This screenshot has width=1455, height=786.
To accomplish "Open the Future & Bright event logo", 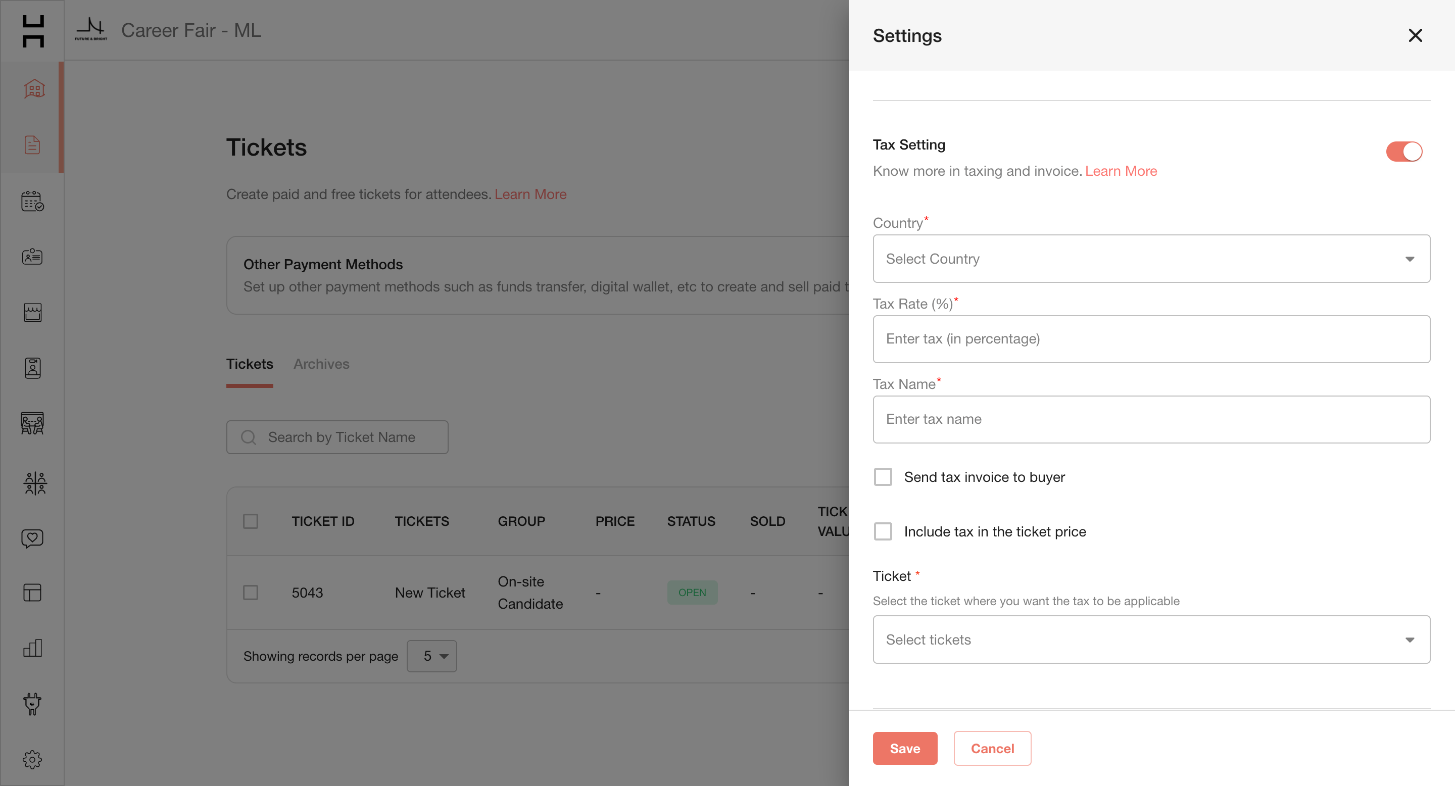I will tap(91, 29).
